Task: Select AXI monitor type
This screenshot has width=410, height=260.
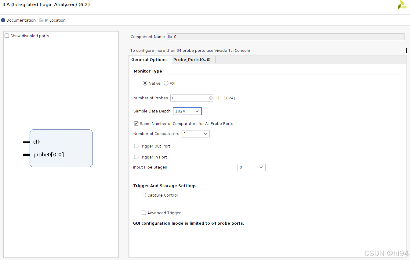Action: point(166,83)
